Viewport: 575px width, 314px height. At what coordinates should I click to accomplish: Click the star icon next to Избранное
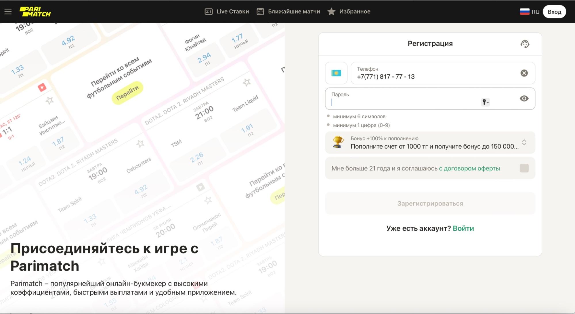point(331,11)
